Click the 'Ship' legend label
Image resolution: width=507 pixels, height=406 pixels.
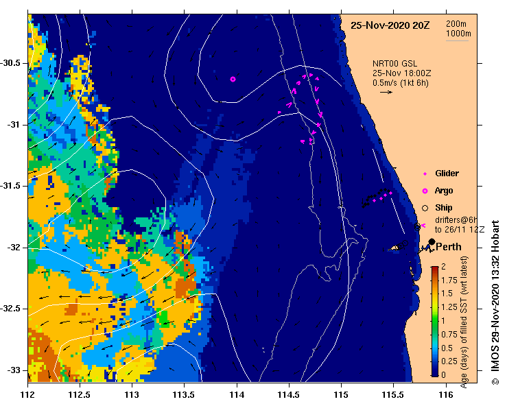[x=444, y=208]
